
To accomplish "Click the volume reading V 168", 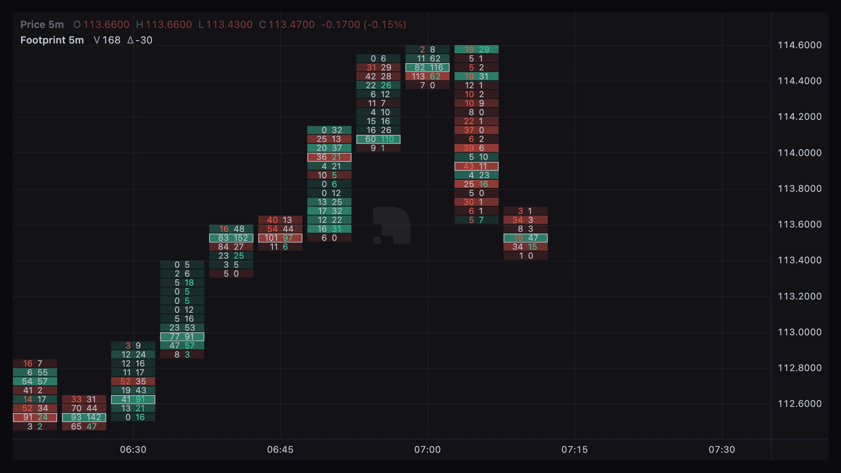I will tap(107, 40).
